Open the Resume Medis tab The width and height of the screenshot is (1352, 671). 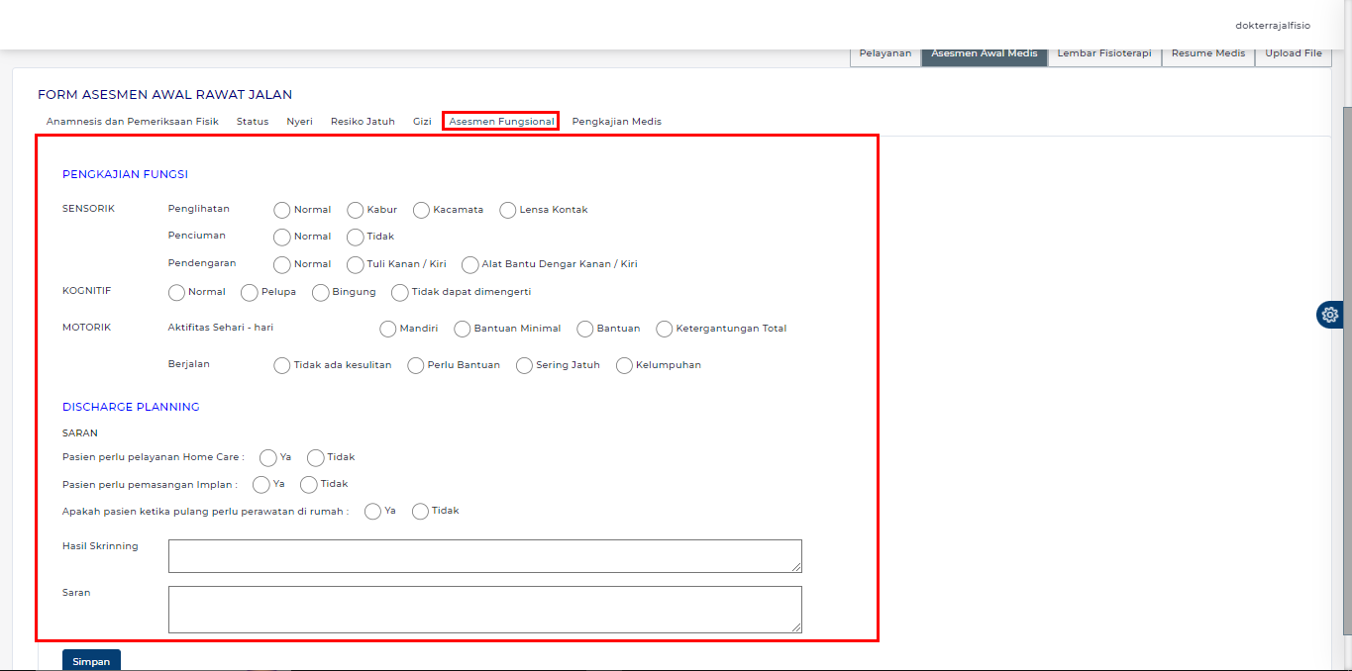[x=1207, y=53]
